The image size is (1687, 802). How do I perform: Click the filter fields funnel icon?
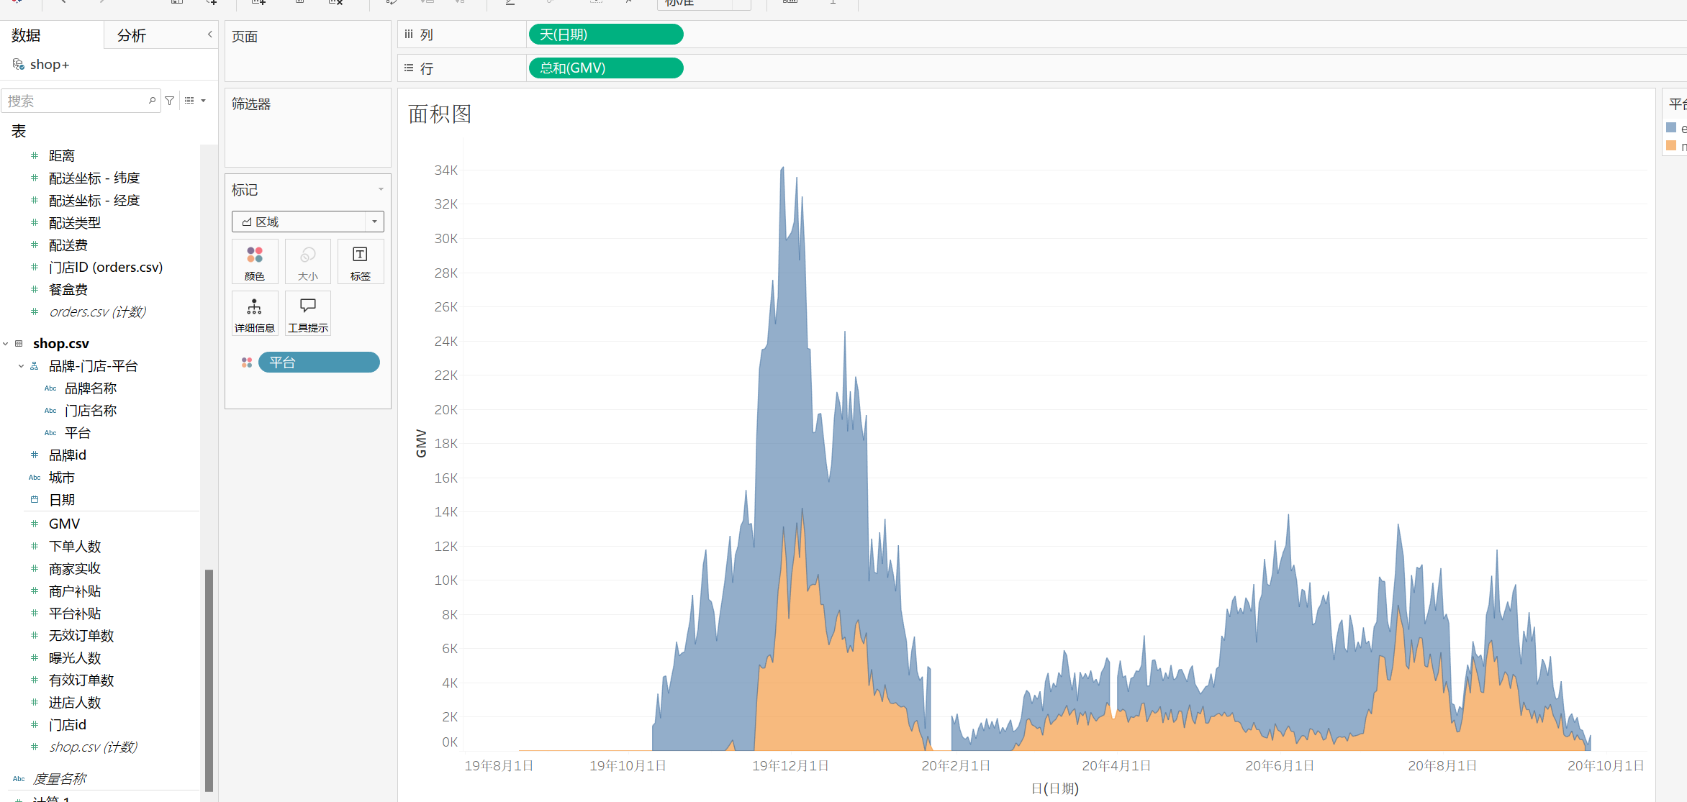[170, 101]
